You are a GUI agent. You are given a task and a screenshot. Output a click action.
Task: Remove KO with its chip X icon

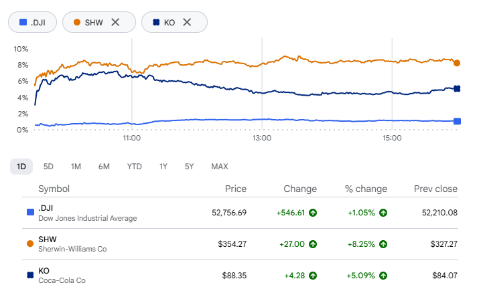coord(187,22)
